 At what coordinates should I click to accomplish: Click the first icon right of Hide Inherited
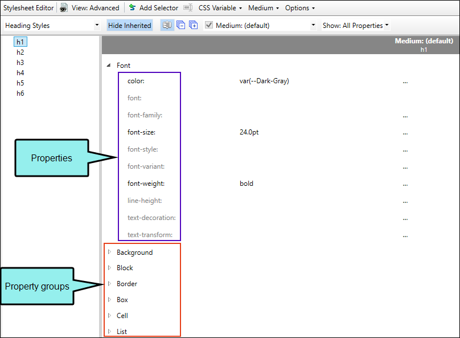167,26
